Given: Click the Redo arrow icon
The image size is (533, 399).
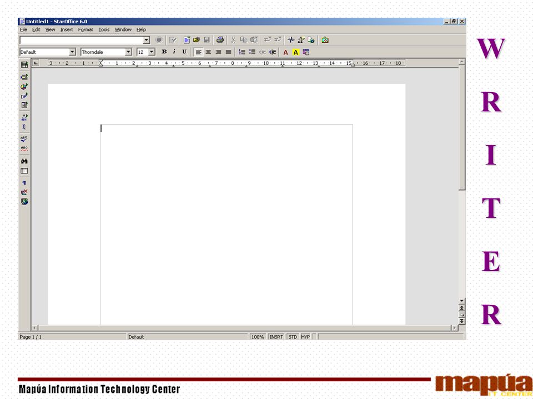Looking at the screenshot, I should [x=278, y=40].
